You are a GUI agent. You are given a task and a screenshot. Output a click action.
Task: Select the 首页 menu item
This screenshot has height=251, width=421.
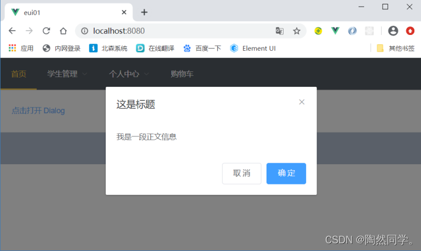(x=19, y=74)
